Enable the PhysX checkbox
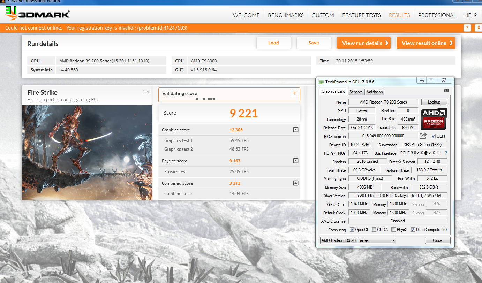482x283 pixels. (393, 230)
